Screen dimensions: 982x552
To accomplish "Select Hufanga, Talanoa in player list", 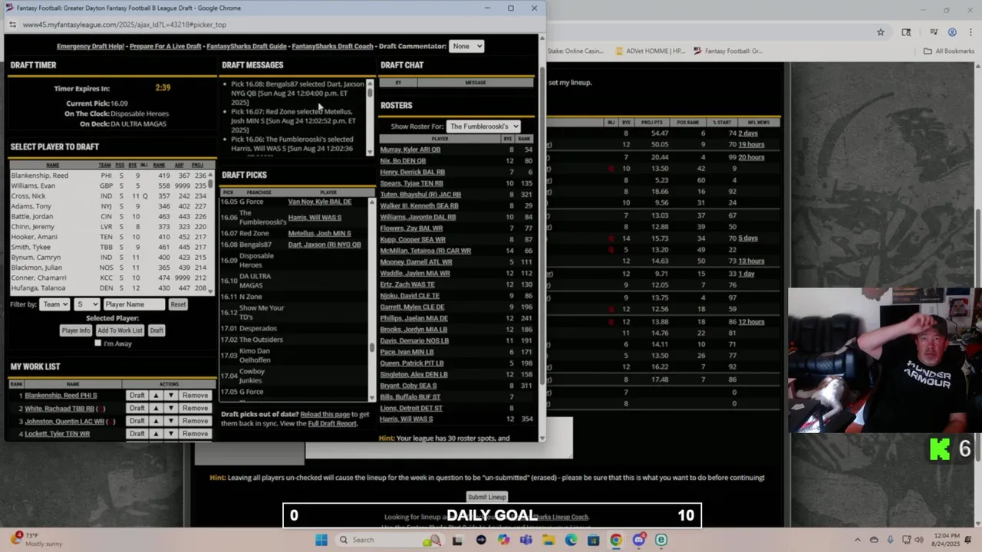I will [38, 288].
